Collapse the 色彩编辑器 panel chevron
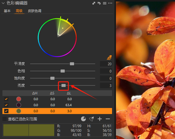The width and height of the screenshot is (175, 139). (x=3, y=3)
